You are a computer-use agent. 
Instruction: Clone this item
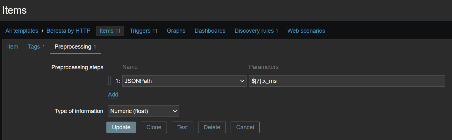pos(154,127)
